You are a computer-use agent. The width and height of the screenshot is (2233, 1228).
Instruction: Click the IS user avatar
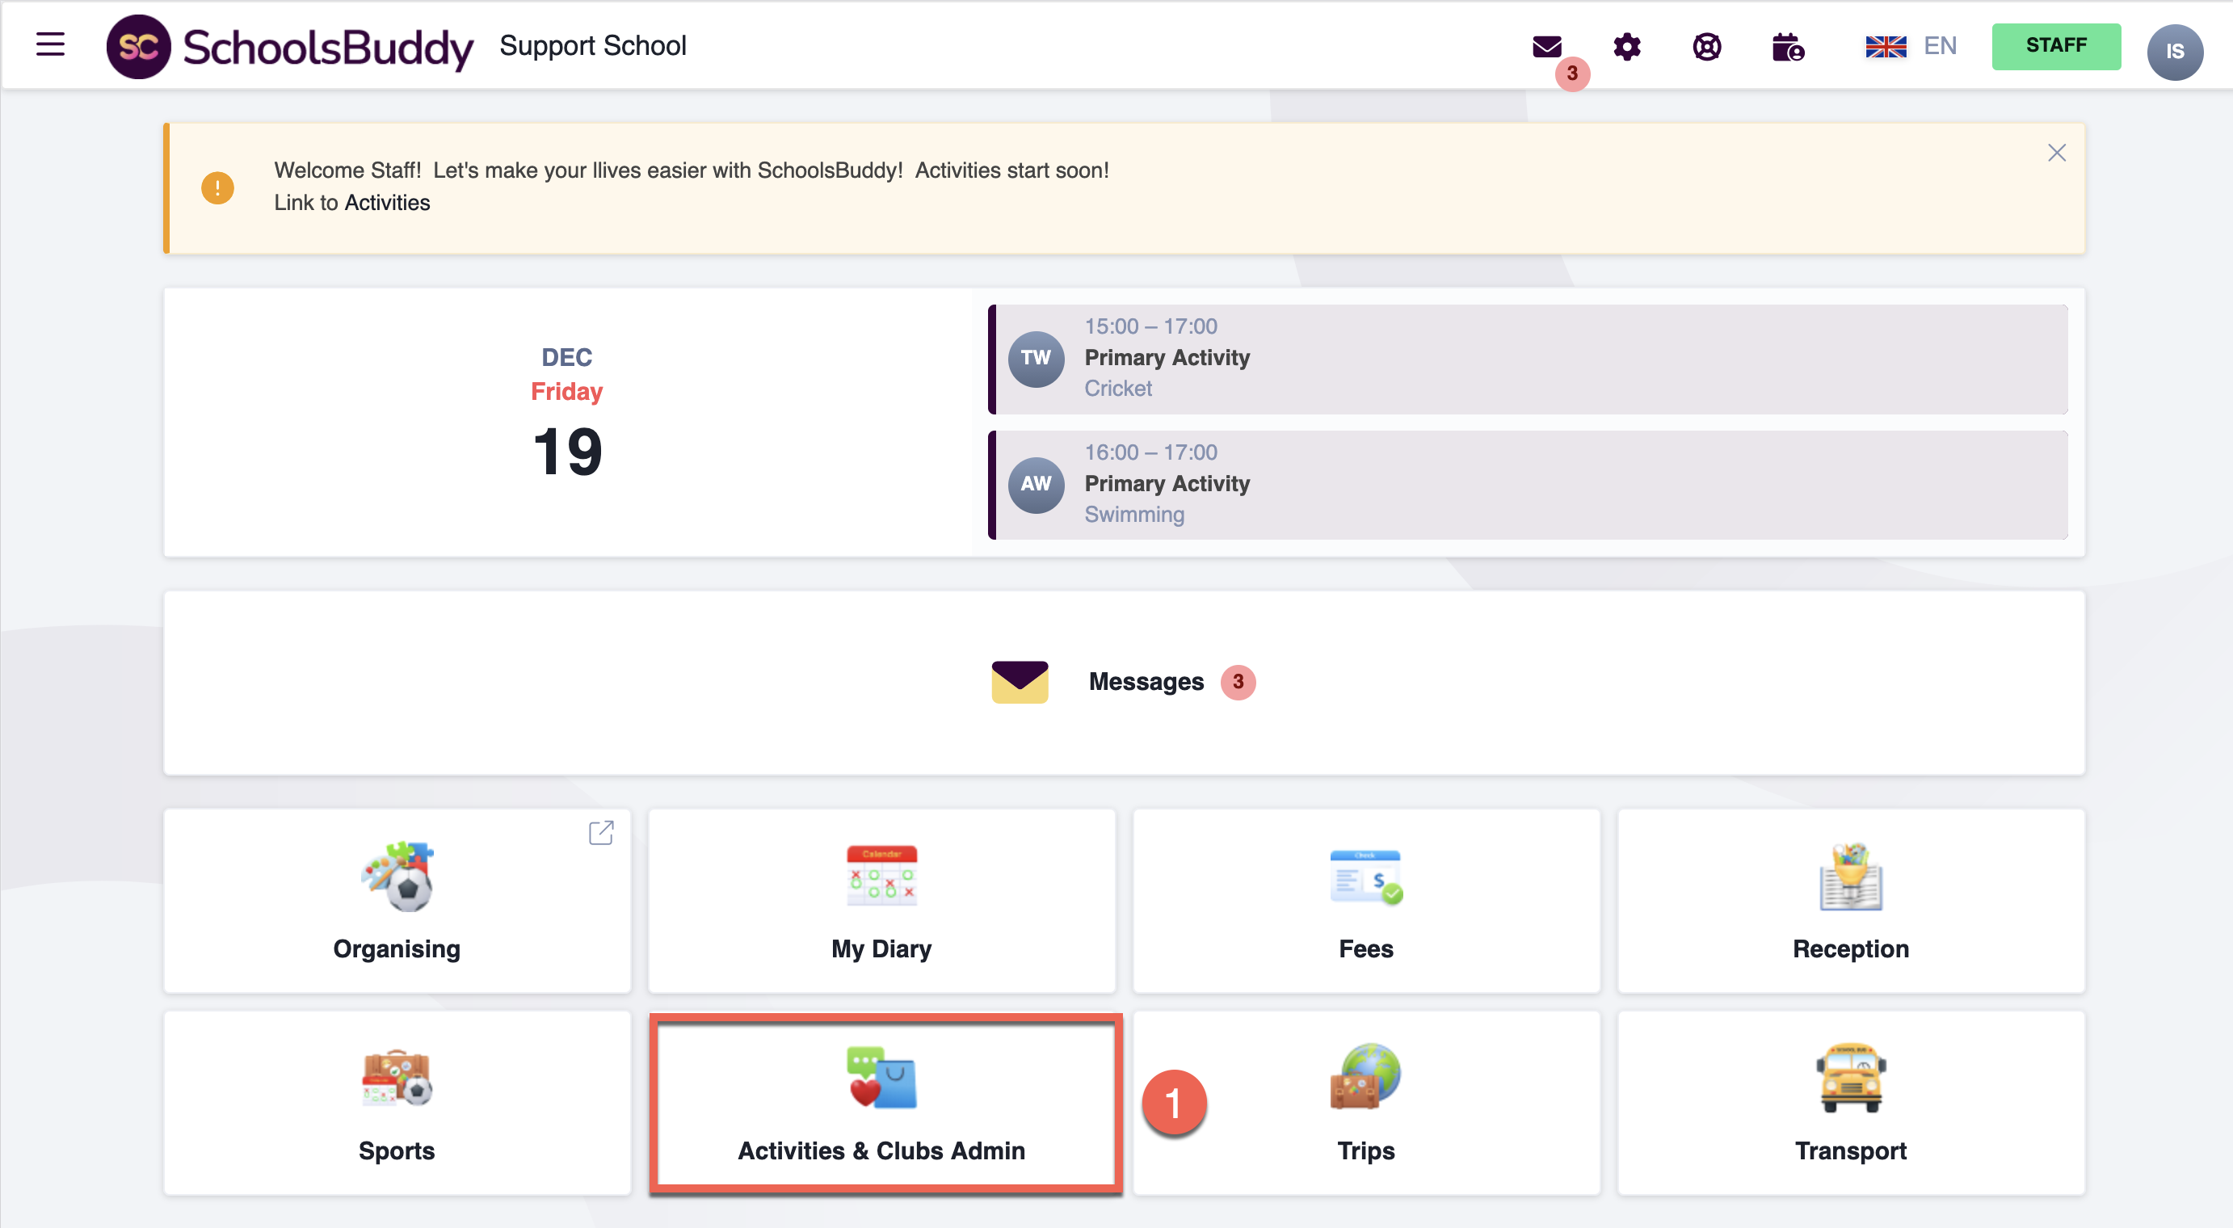tap(2174, 51)
